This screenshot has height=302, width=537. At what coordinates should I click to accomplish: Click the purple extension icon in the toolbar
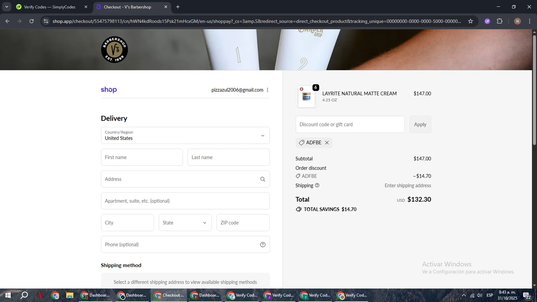tap(487, 21)
